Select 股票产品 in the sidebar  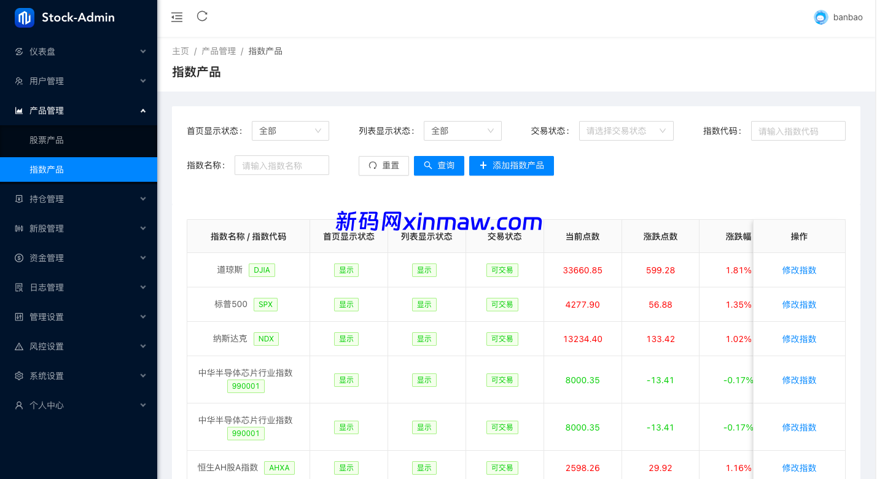(x=47, y=140)
